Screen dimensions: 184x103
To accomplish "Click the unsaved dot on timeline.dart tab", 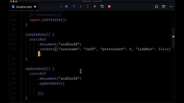I will click(x=35, y=7).
